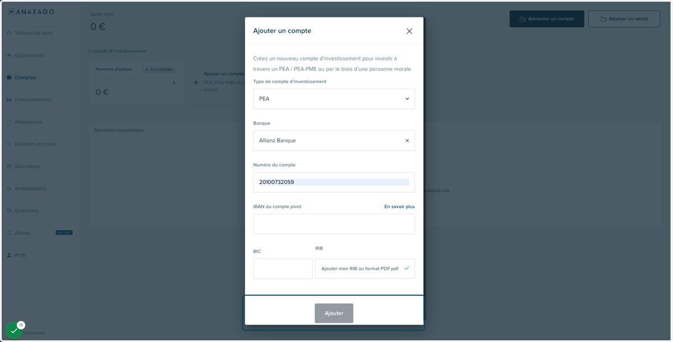The image size is (673, 342).
Task: Click the Profil person icon
Action: [x=9, y=255]
